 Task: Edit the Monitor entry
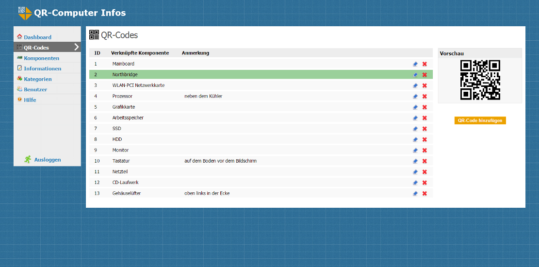tap(415, 150)
